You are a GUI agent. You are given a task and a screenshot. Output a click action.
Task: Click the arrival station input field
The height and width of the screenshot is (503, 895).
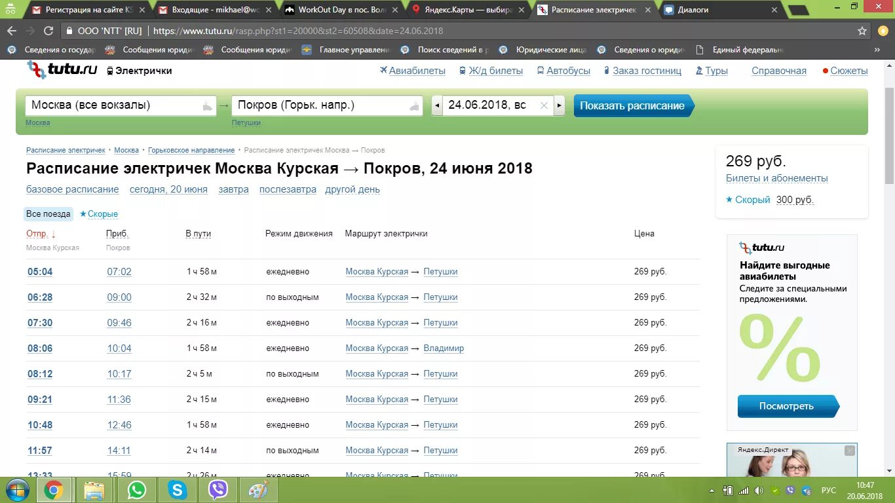(x=327, y=105)
